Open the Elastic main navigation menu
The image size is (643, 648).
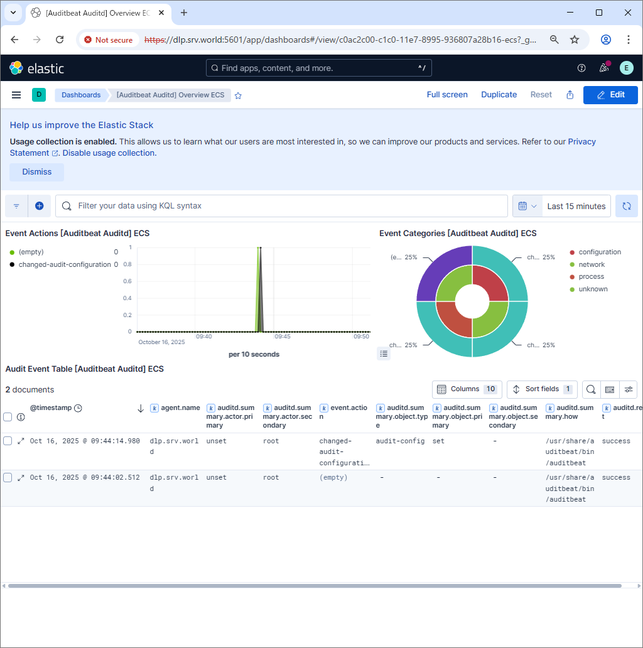tap(16, 95)
